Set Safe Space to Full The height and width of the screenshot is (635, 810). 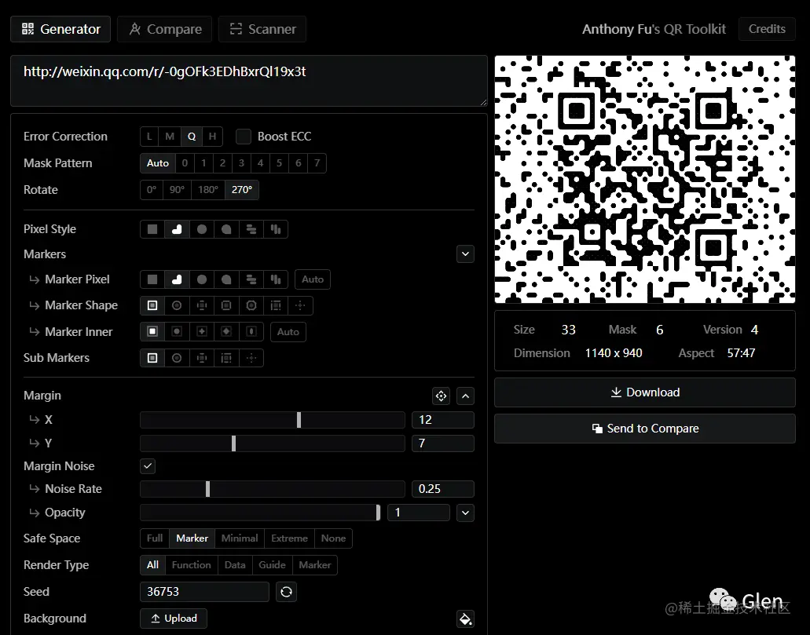155,538
